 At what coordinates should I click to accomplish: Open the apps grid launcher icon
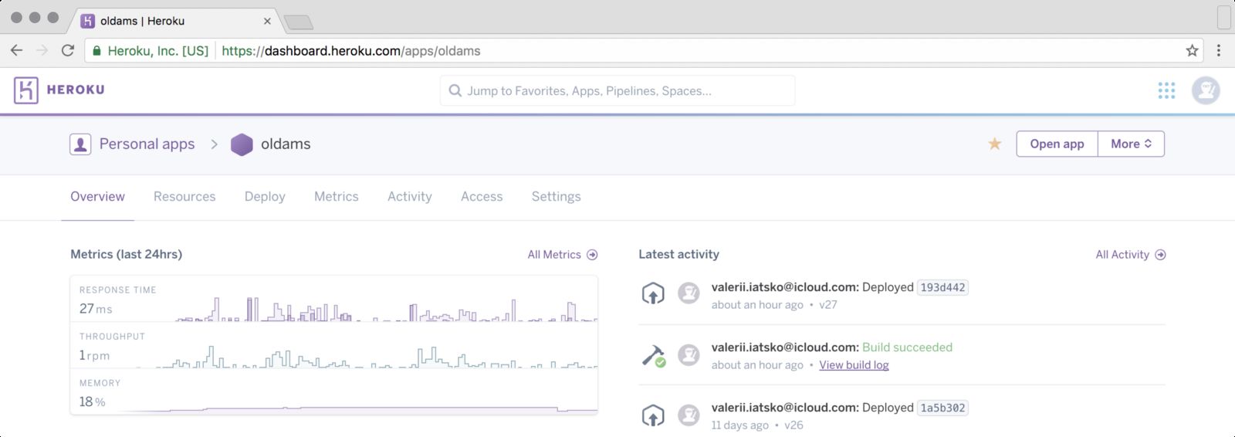1166,90
